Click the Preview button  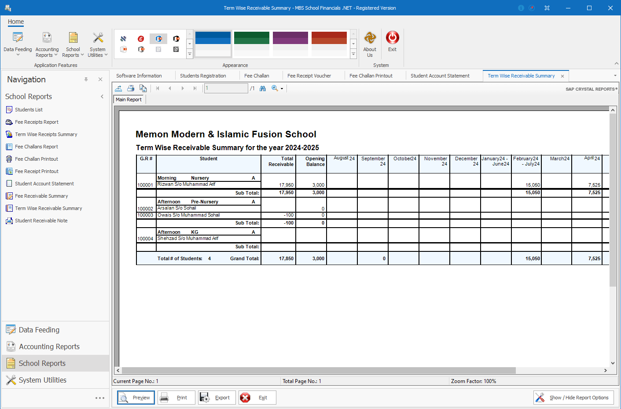[x=136, y=398]
